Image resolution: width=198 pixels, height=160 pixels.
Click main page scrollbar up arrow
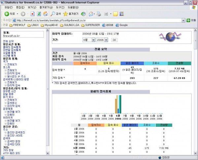click(195, 30)
